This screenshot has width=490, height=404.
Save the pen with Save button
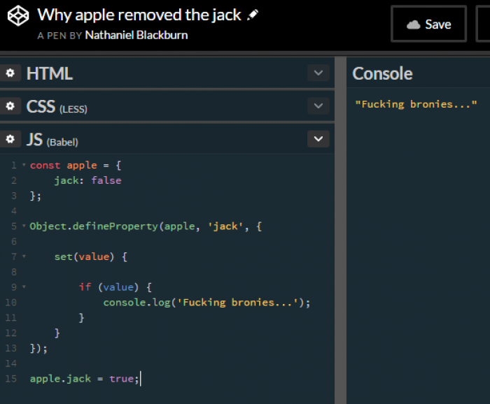coord(428,24)
